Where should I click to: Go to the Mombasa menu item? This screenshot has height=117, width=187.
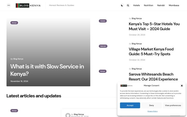(174, 5)
